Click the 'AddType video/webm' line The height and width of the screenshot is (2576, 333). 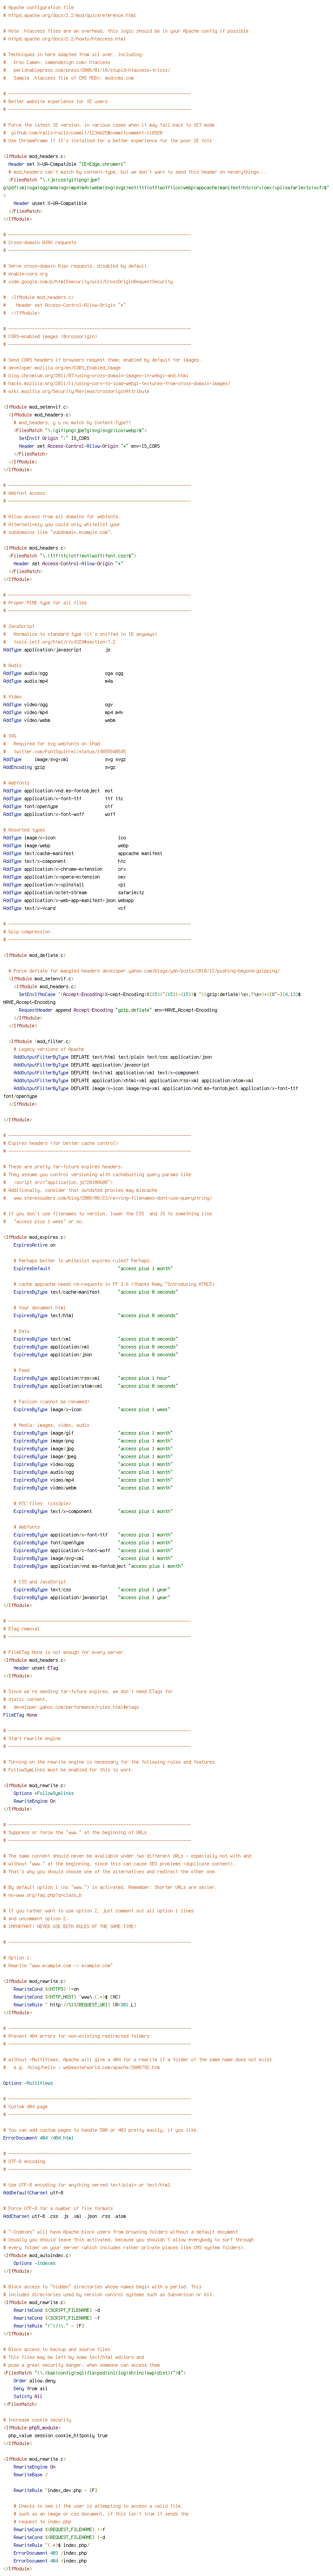point(59,720)
